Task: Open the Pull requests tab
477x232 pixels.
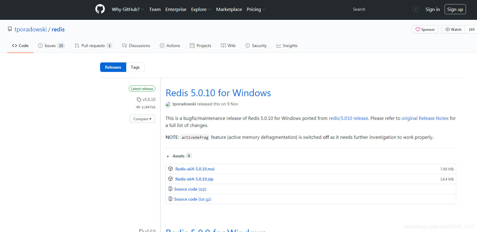Action: [93, 46]
